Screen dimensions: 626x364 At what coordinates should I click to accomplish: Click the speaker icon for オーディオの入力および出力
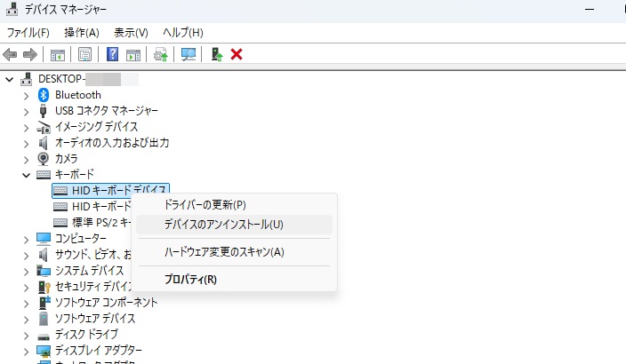point(43,143)
